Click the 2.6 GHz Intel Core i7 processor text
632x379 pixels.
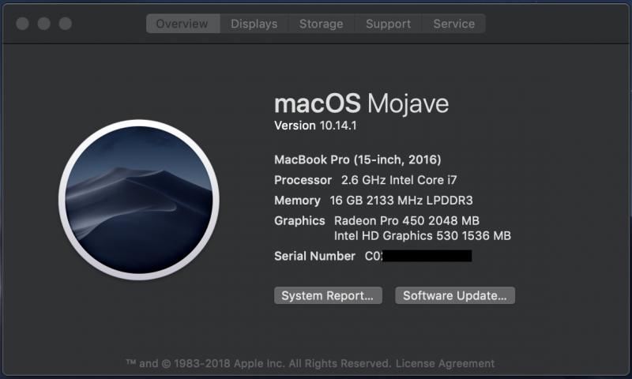(399, 180)
